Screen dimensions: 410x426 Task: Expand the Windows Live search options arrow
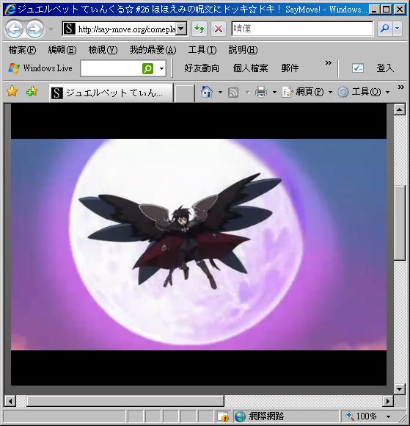pyautogui.click(x=161, y=68)
